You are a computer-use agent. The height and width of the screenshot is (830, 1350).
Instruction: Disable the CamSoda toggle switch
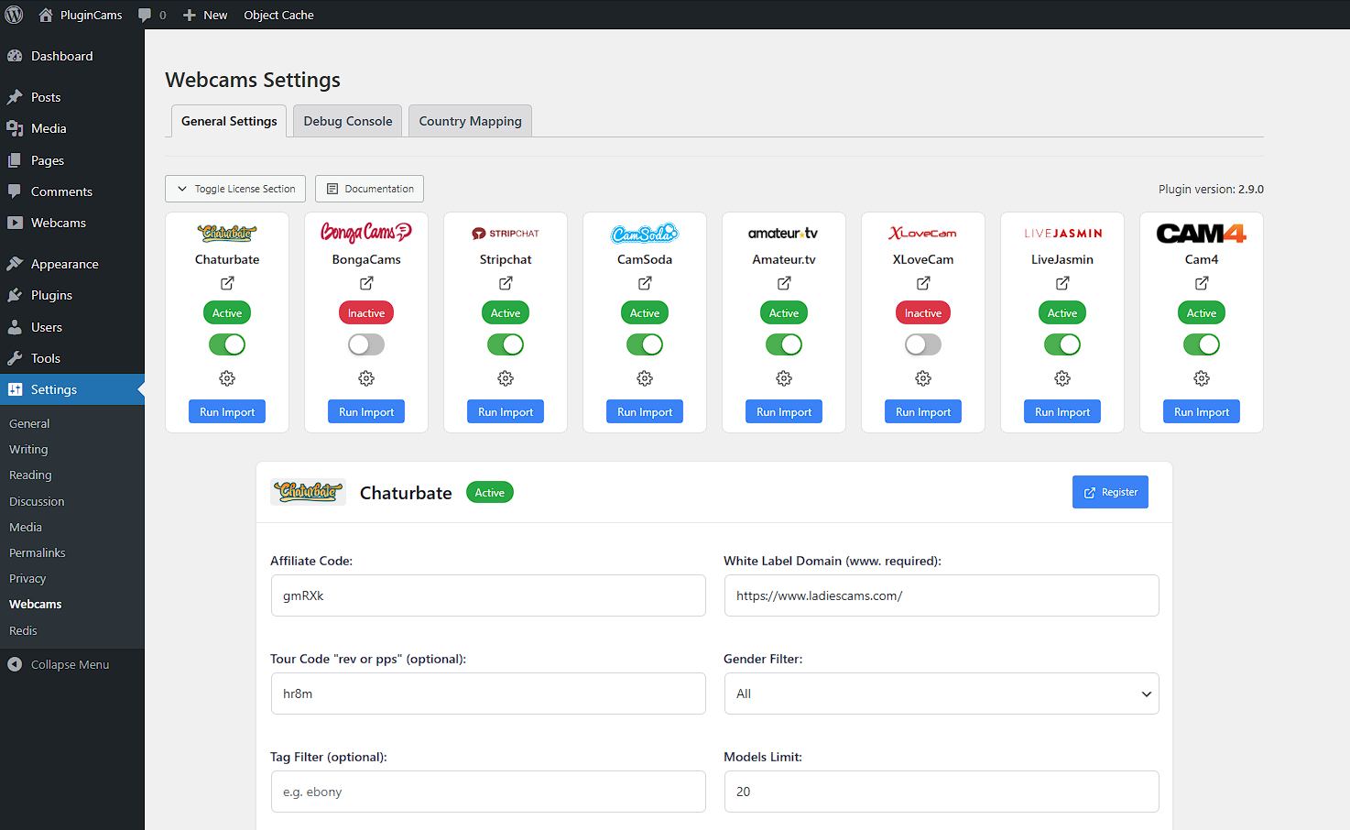[645, 344]
